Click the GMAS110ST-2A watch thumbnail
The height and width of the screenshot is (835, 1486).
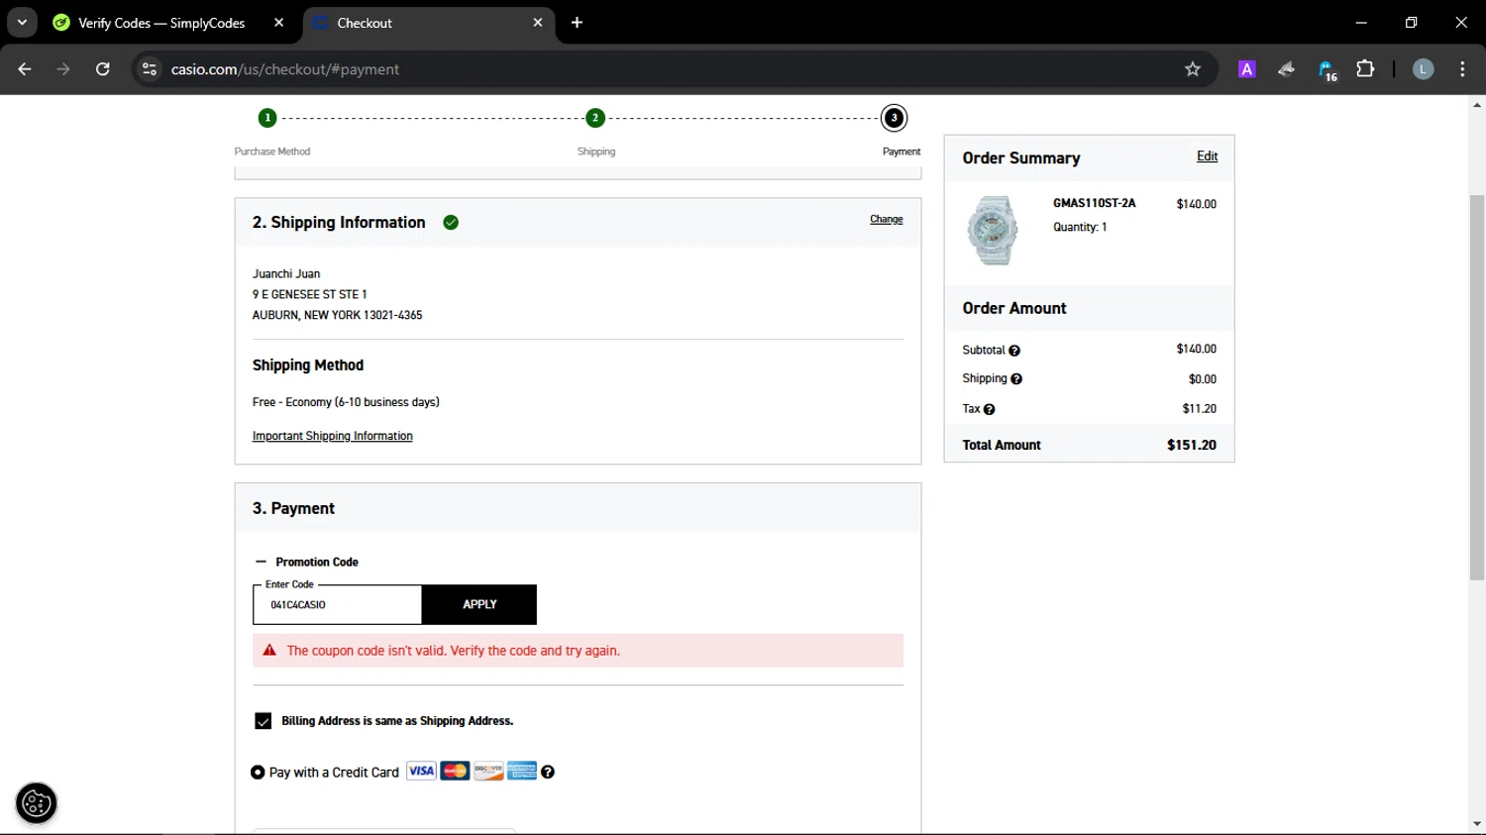coord(993,230)
